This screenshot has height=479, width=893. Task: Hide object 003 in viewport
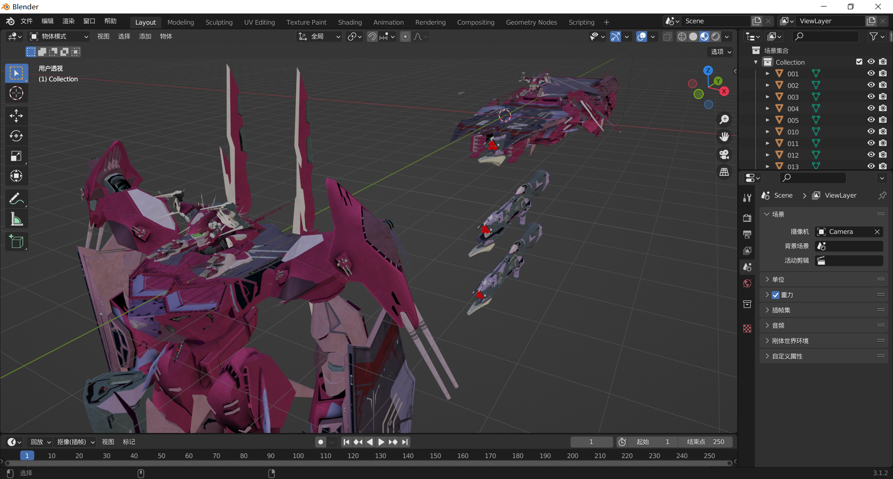click(871, 97)
